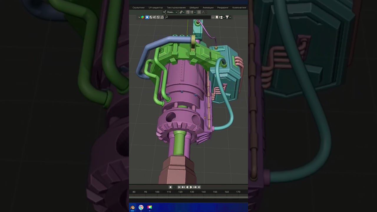Click the brush icon before the search field
Screen dimensions: 377x212
click(162, 17)
